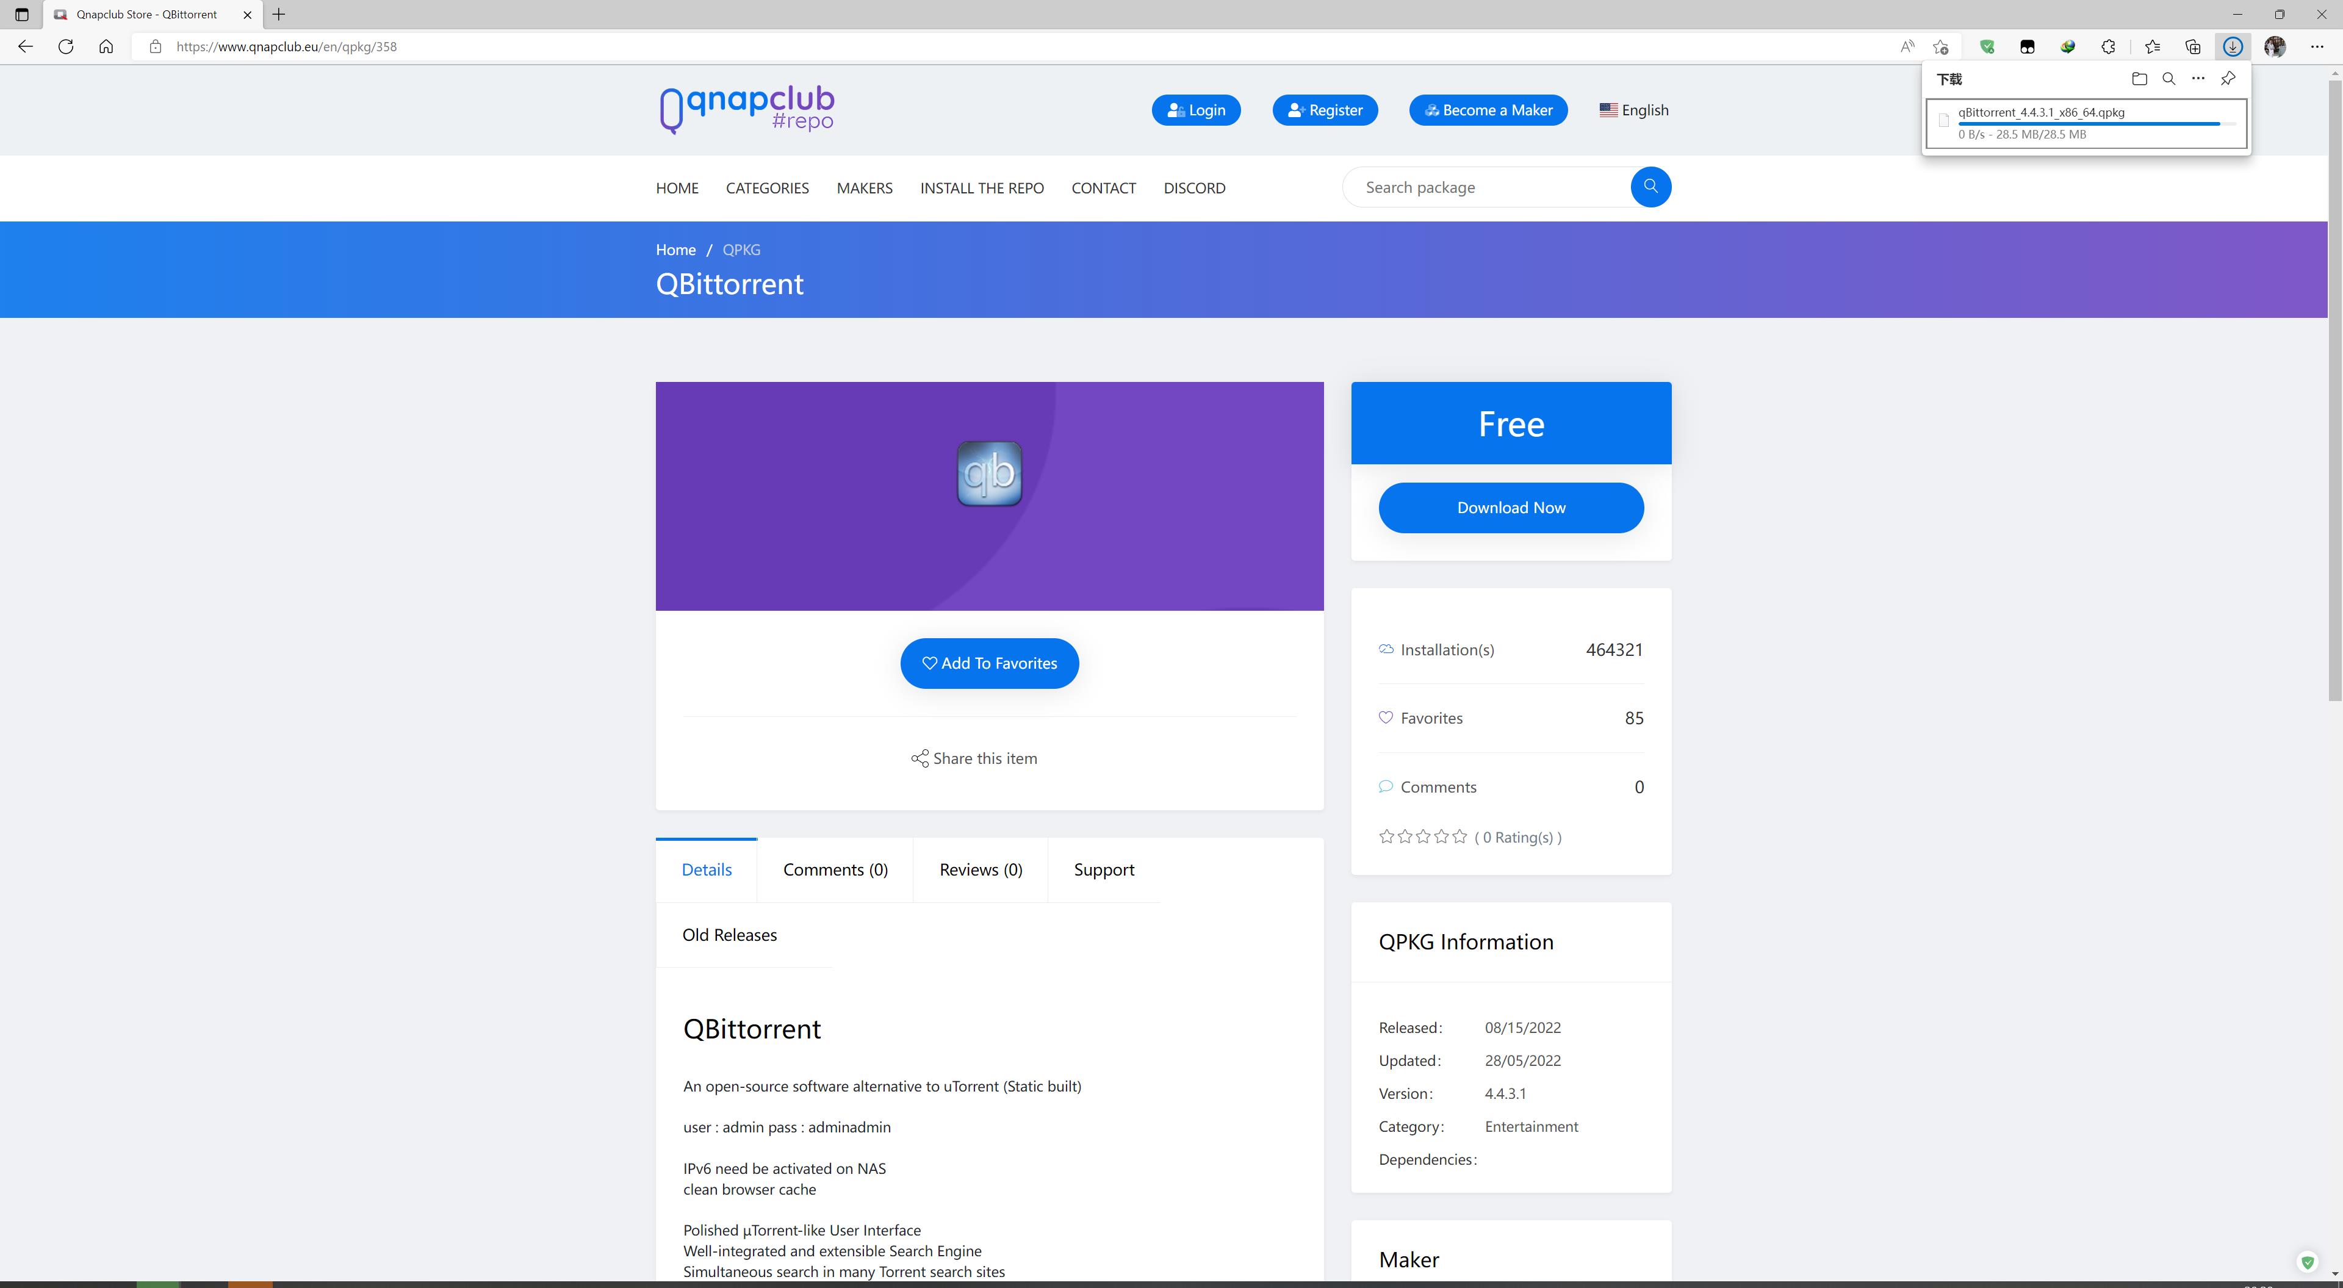
Task: Reload the page with the refresh icon
Action: pos(65,46)
